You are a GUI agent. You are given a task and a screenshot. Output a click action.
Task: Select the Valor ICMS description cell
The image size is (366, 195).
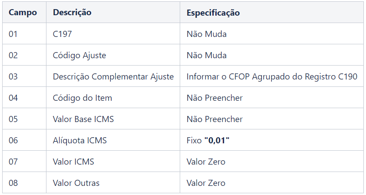73,162
